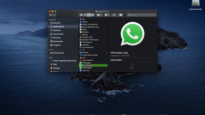
Task: Click the More… button in preview pane
Action: click(x=132, y=66)
